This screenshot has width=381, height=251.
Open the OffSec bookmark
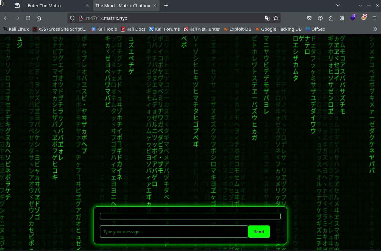click(x=315, y=29)
